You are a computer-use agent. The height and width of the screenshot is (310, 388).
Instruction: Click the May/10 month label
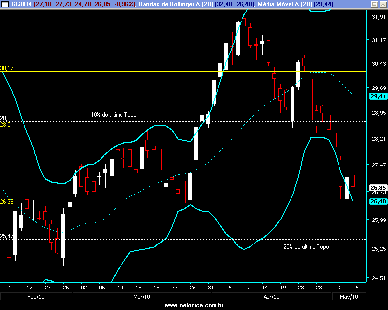[349, 297]
